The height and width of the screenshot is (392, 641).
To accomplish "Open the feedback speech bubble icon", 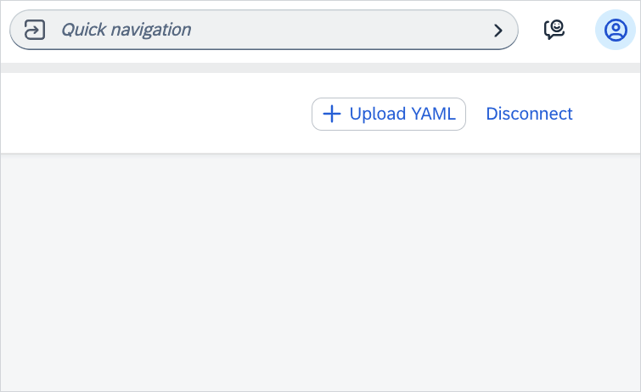I will click(554, 31).
